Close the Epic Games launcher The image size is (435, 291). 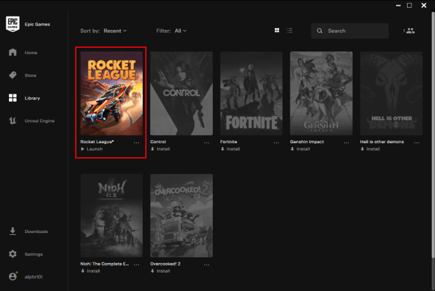click(424, 5)
